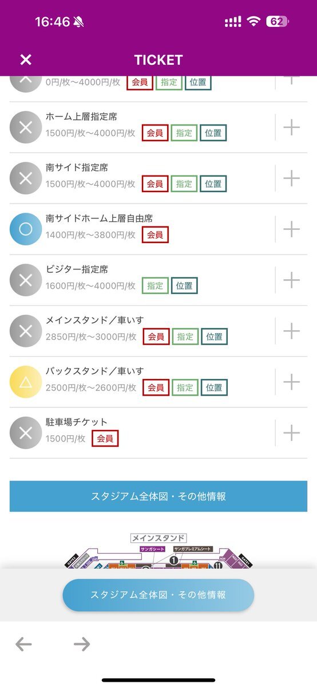Tap plus icon for ビジター指定席
The width and height of the screenshot is (317, 688).
292,280
